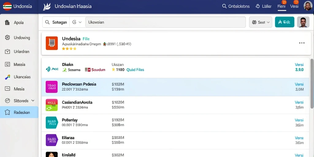Open the Urlardran box icon
314x157 pixels.
7,52
